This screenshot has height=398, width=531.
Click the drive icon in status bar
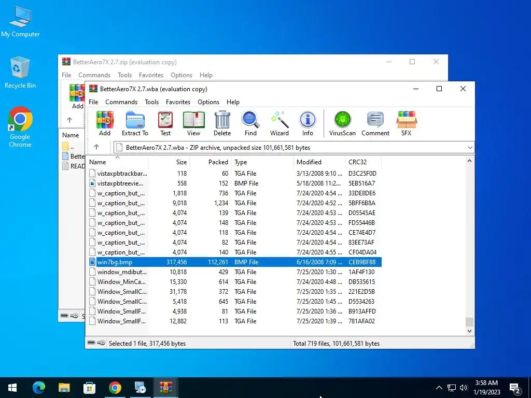(91, 343)
